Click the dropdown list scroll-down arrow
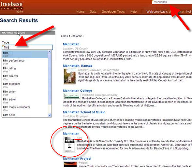Viewport: 192px width, 168px height. click(50, 115)
